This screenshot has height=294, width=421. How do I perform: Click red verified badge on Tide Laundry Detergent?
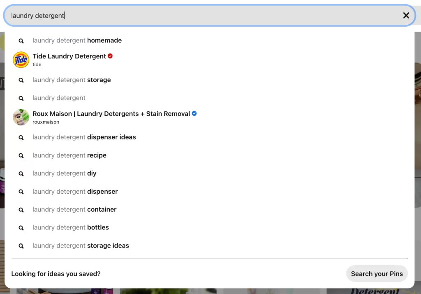pos(110,56)
